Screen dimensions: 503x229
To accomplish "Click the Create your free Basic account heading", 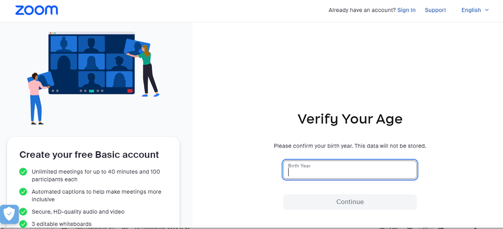I will (x=89, y=154).
